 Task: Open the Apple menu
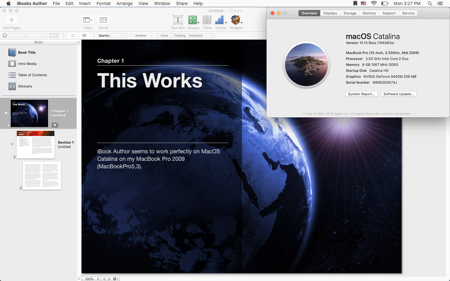tap(8, 3)
